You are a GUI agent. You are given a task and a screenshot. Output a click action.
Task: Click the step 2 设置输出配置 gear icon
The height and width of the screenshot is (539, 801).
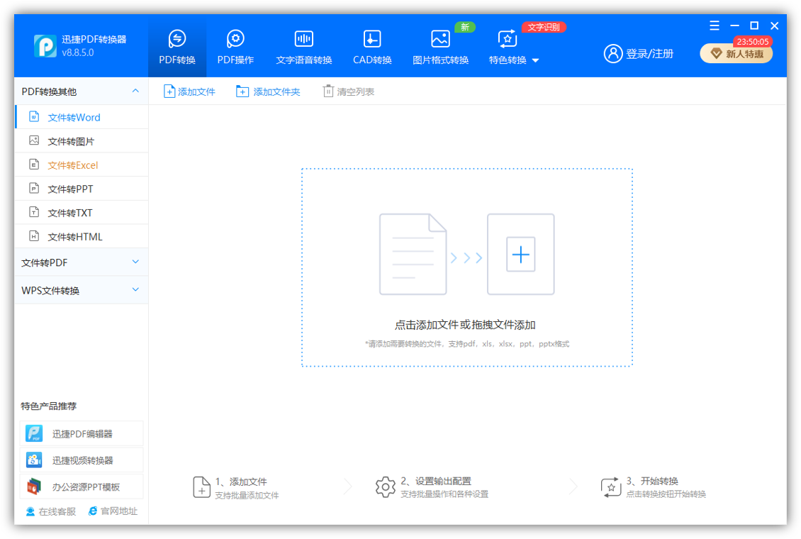385,487
